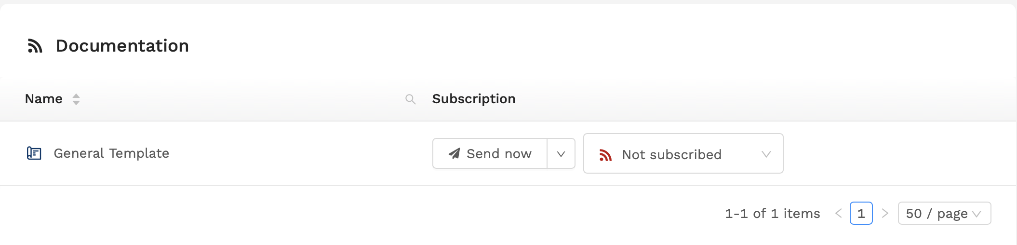Expand the Send now options arrow

pyautogui.click(x=561, y=153)
